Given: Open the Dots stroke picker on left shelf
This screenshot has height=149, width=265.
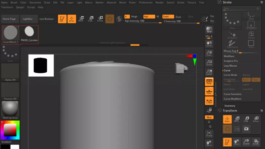Looking at the screenshot, I should (x=10, y=54).
